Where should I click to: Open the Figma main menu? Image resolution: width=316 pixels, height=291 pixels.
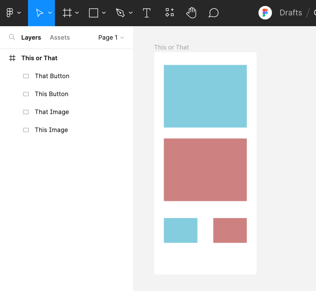click(10, 13)
